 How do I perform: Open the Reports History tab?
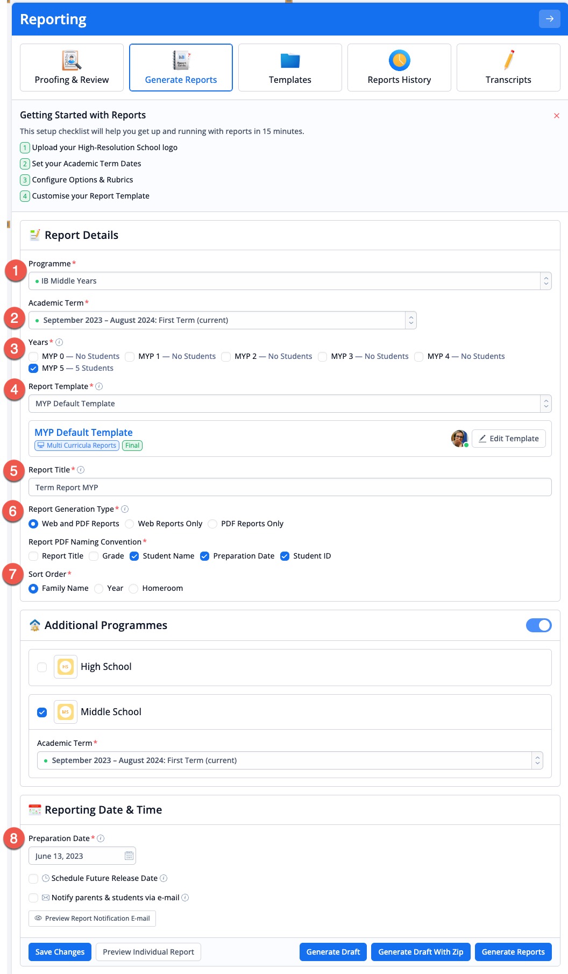click(x=399, y=68)
